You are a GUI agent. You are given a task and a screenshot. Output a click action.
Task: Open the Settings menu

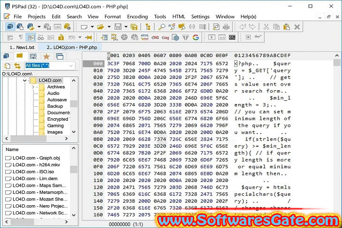click(200, 17)
